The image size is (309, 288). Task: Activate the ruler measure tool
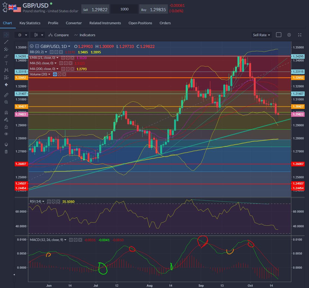[6, 95]
